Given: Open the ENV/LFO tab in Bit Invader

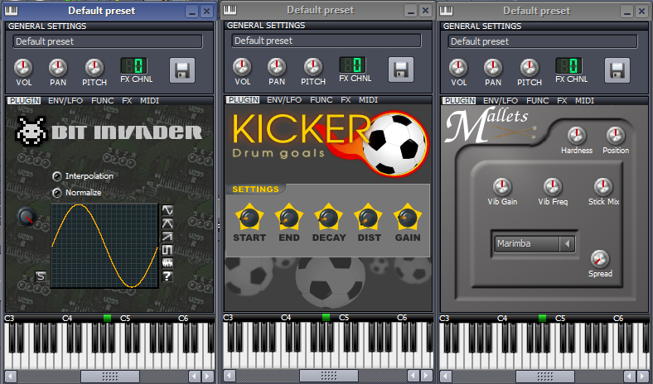Looking at the screenshot, I should click(65, 101).
